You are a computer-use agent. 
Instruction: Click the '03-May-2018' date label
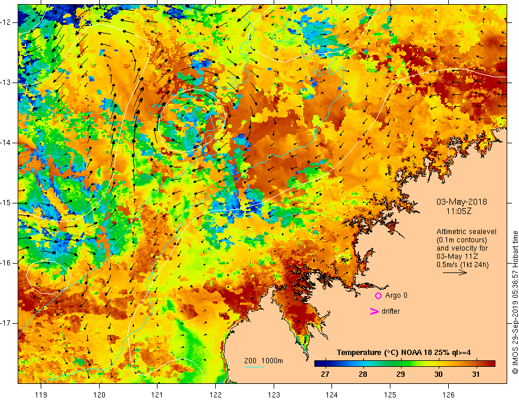point(462,202)
